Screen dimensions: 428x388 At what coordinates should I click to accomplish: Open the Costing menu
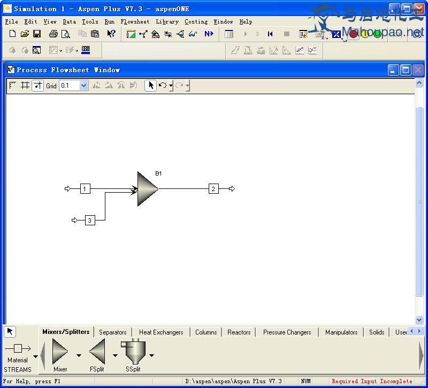[x=196, y=21]
